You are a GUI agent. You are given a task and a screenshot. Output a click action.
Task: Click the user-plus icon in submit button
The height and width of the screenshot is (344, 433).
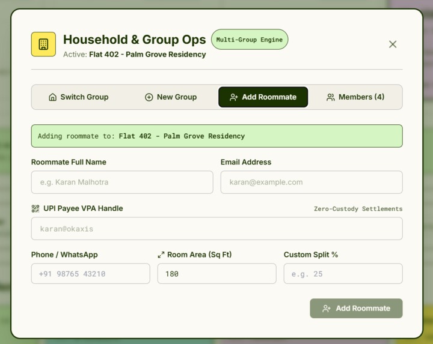coord(327,309)
